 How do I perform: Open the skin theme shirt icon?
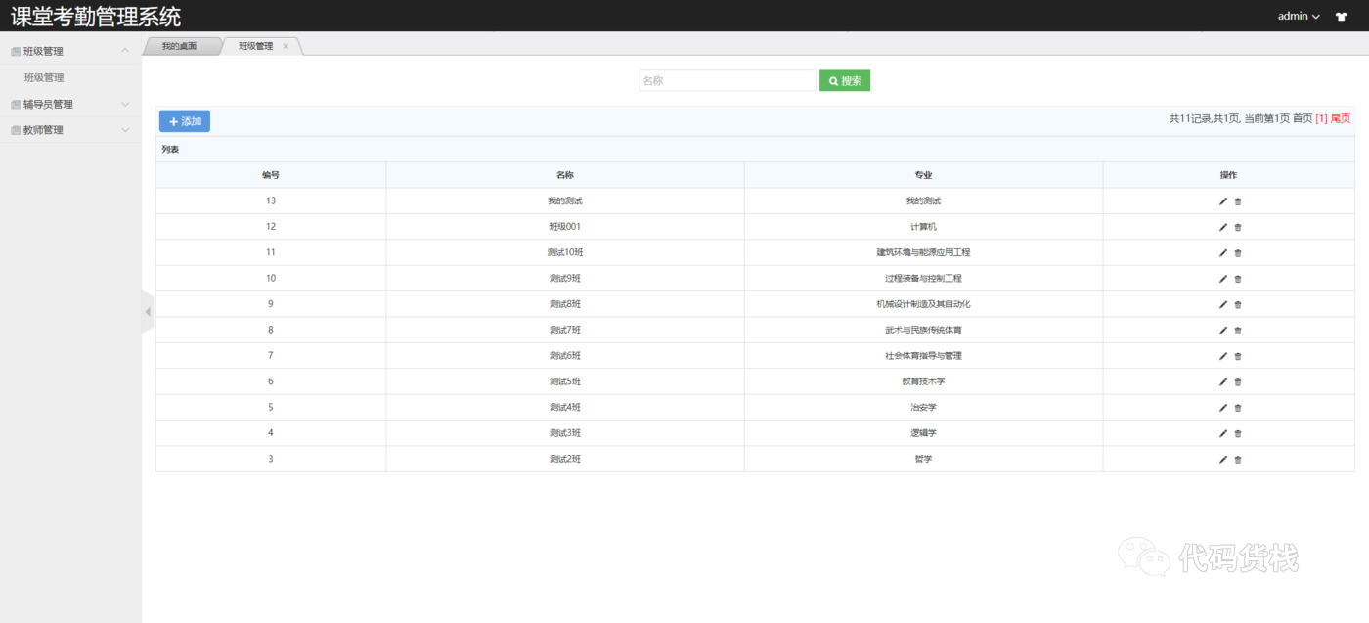click(x=1341, y=16)
